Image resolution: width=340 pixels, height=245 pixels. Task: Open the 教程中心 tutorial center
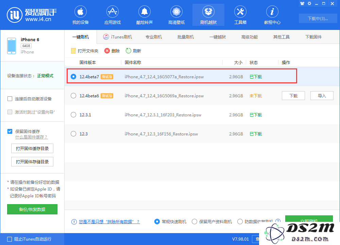[272, 15]
